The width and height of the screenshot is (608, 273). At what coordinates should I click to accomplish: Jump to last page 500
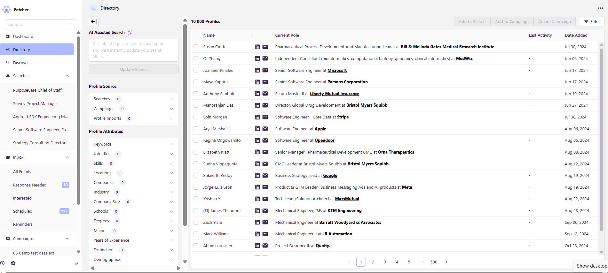click(434, 262)
